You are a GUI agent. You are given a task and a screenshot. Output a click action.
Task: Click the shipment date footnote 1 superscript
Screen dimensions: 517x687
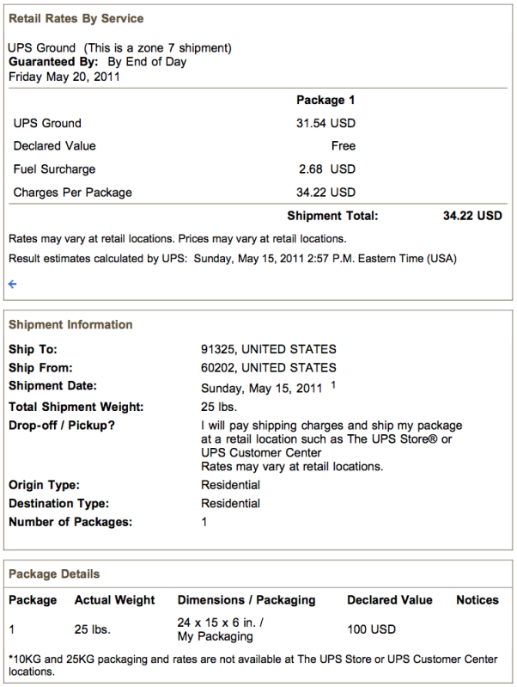point(333,384)
